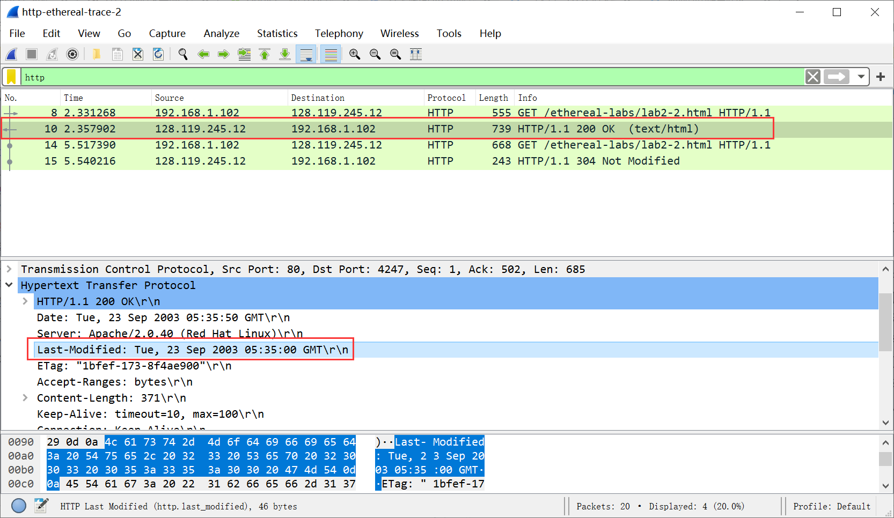The image size is (894, 518).
Task: Expand the HTTP/1.1 200 OK line
Action: (x=25, y=301)
